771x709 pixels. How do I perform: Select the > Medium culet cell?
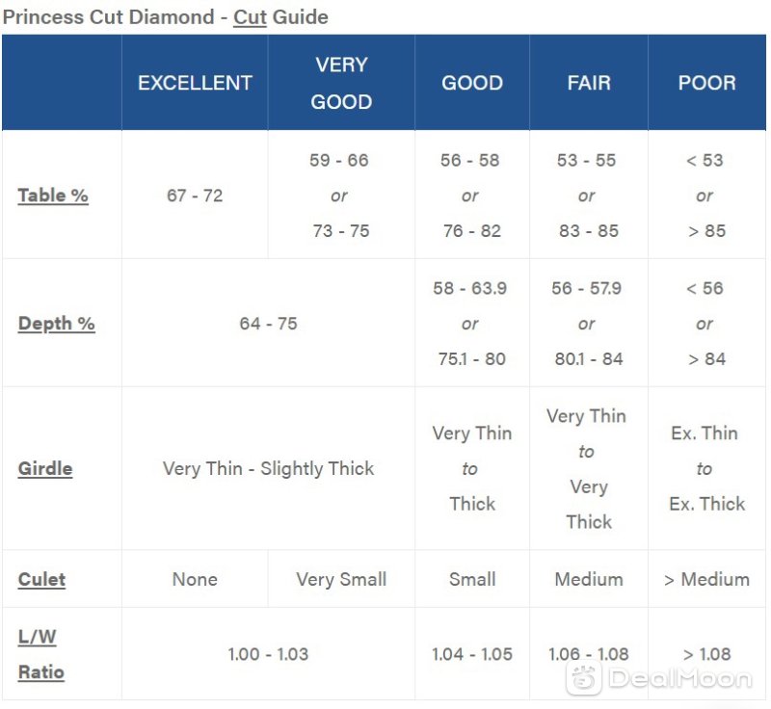(x=707, y=579)
